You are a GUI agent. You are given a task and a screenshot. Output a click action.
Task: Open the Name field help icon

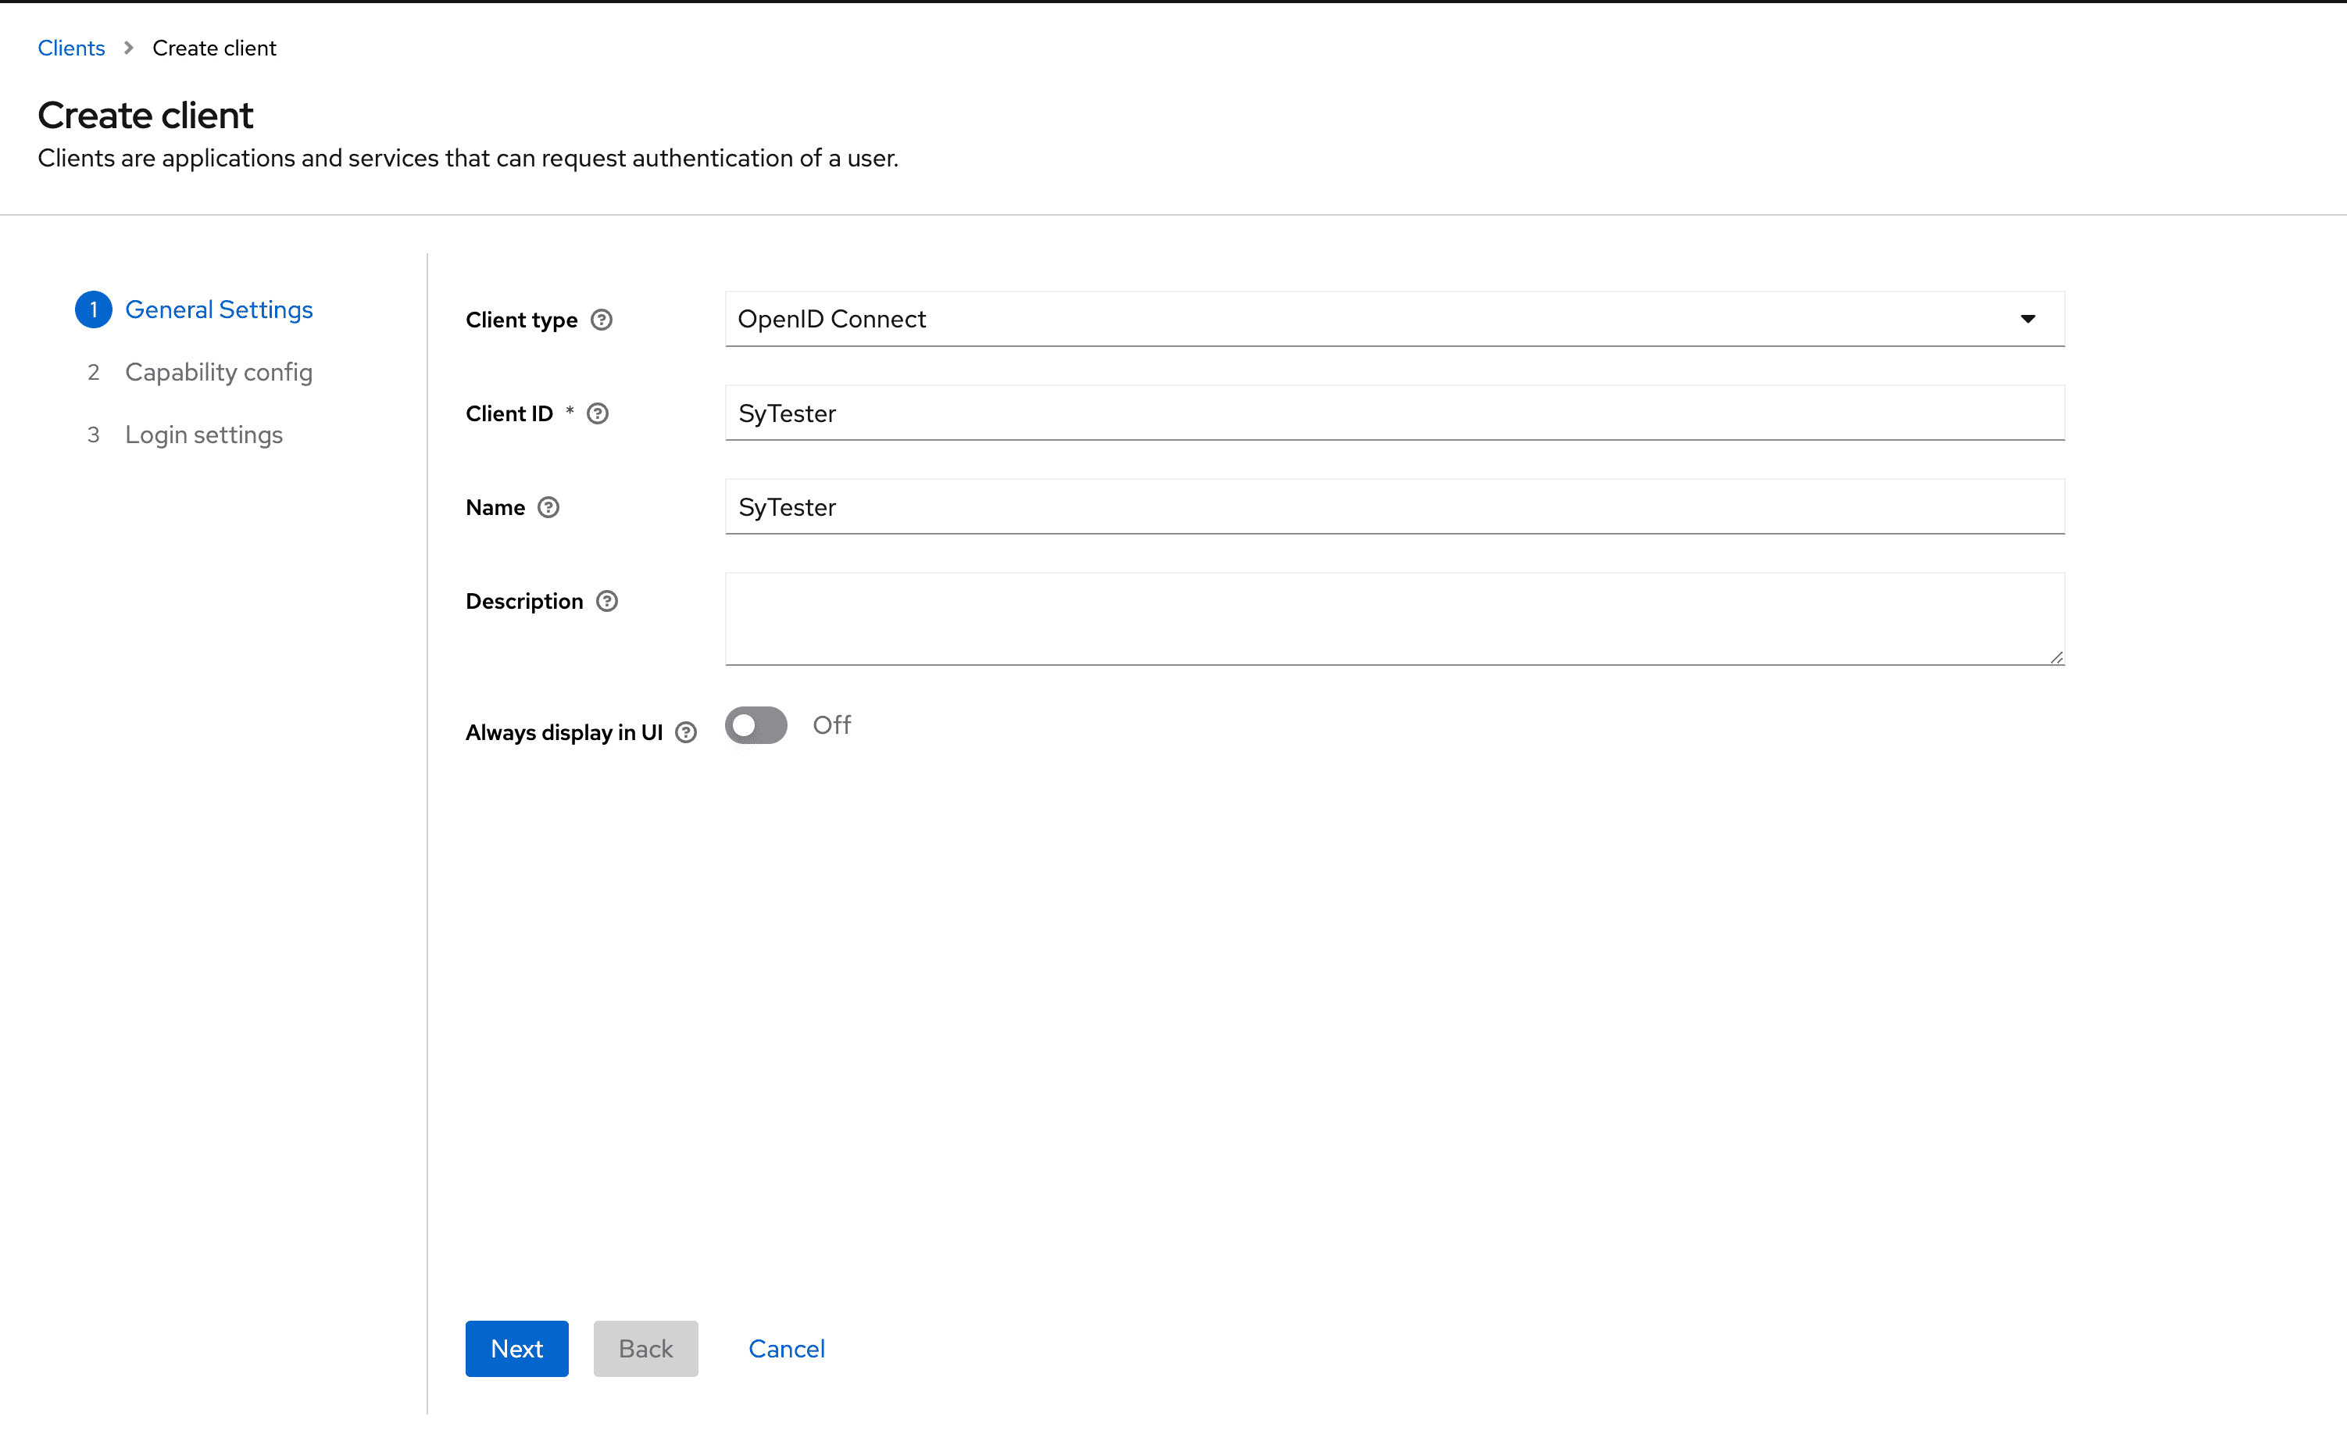548,507
